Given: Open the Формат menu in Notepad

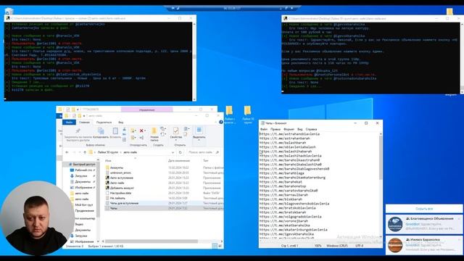Looking at the screenshot, I should click(289, 129).
